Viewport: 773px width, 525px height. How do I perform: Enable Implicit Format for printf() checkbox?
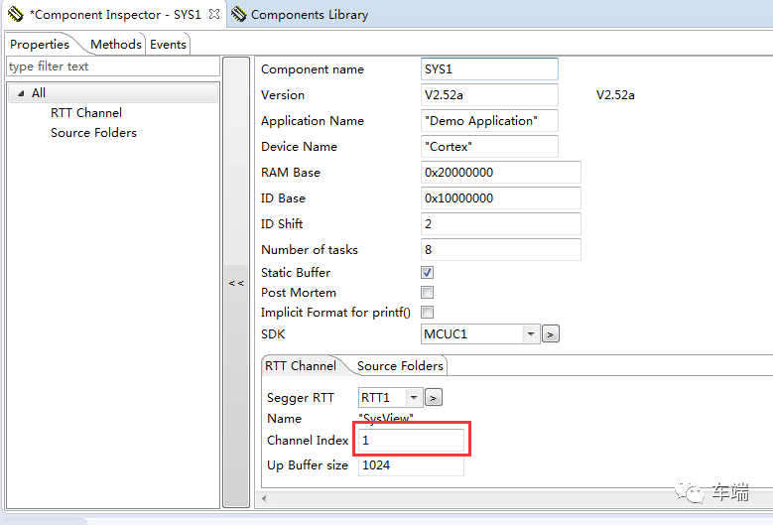(428, 313)
